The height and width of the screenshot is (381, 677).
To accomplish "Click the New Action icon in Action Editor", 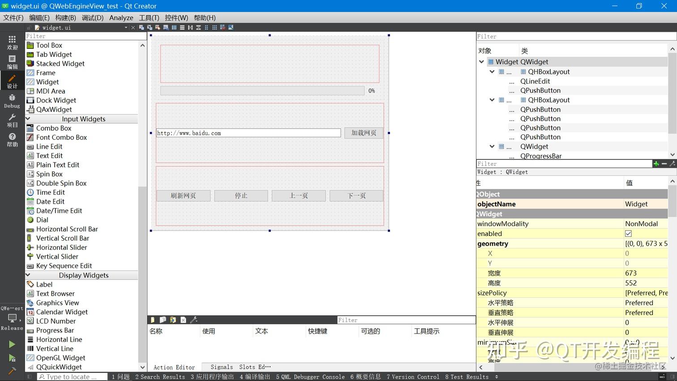I will coord(152,320).
